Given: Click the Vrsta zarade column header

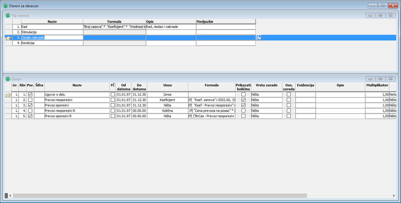Looking at the screenshot, I should point(267,87).
